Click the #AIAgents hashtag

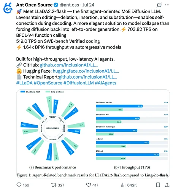tap(106, 83)
